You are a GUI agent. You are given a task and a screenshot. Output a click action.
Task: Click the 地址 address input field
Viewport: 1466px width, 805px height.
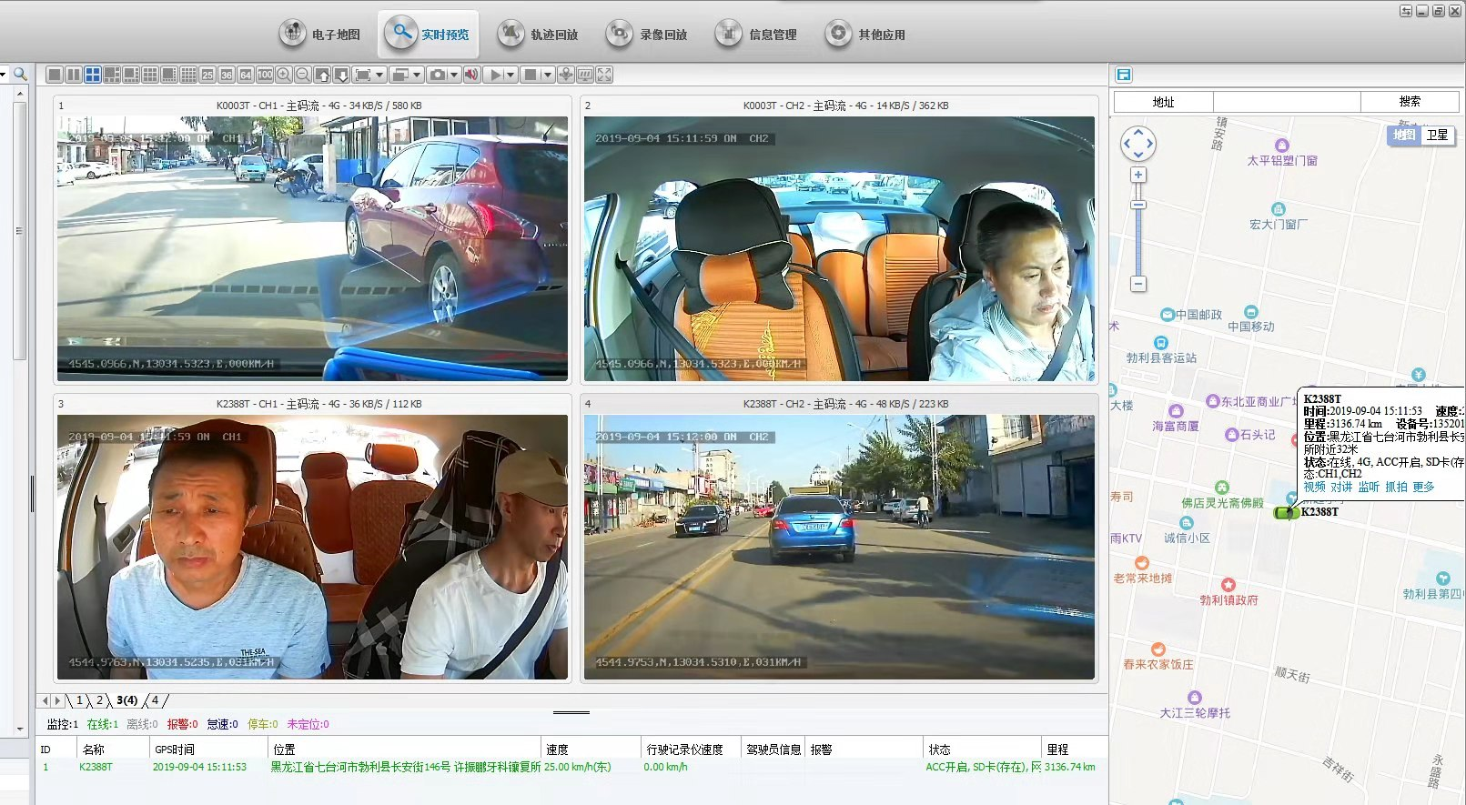(1287, 102)
